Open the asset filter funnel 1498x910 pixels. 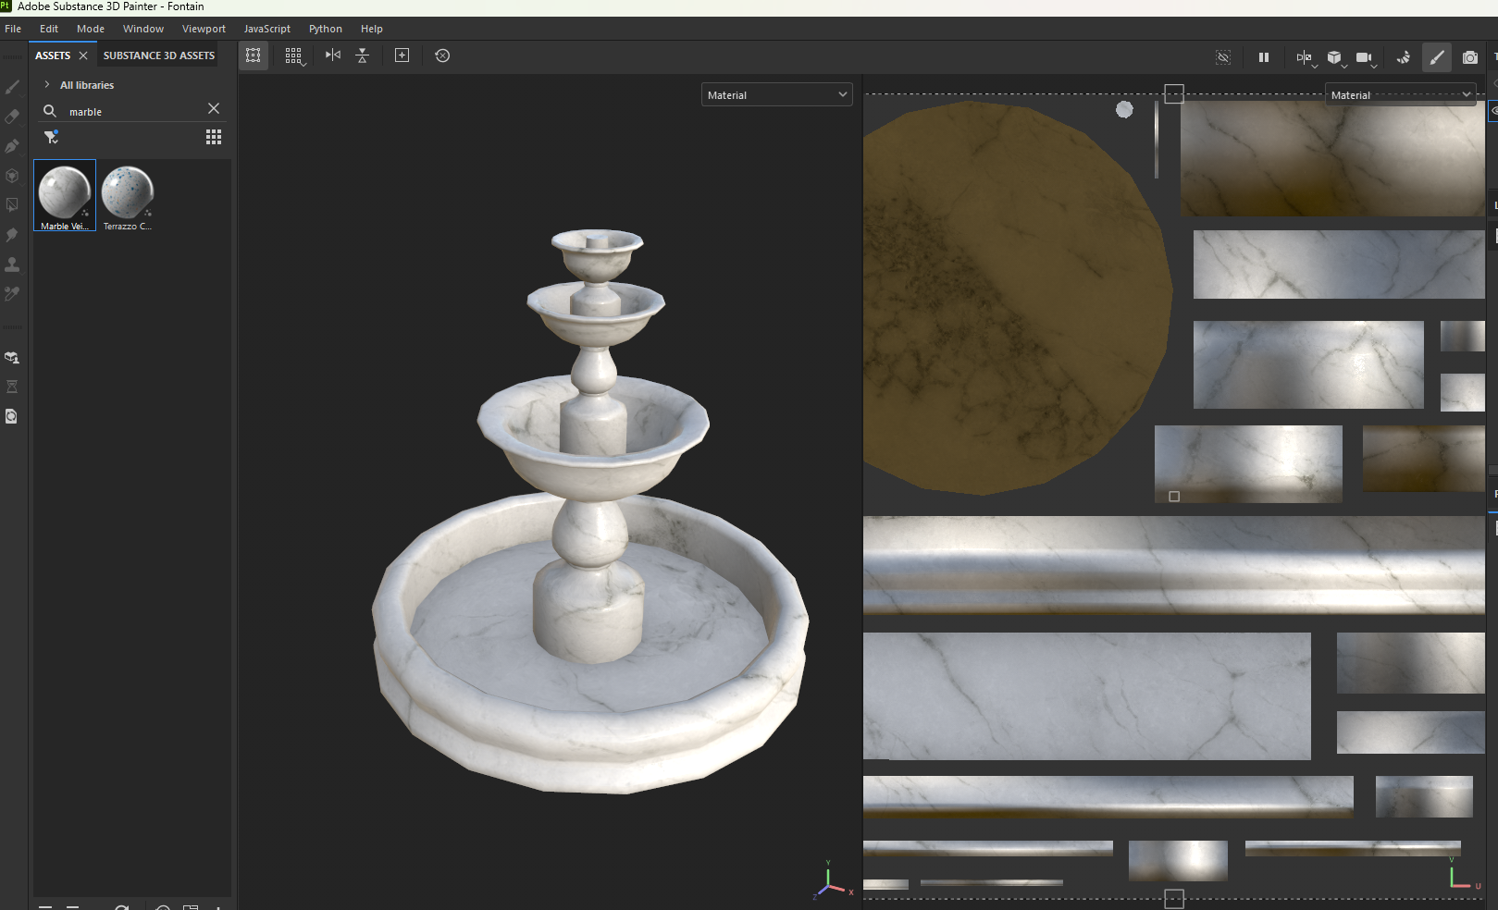52,137
